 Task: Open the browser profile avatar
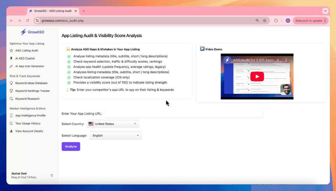288,21
